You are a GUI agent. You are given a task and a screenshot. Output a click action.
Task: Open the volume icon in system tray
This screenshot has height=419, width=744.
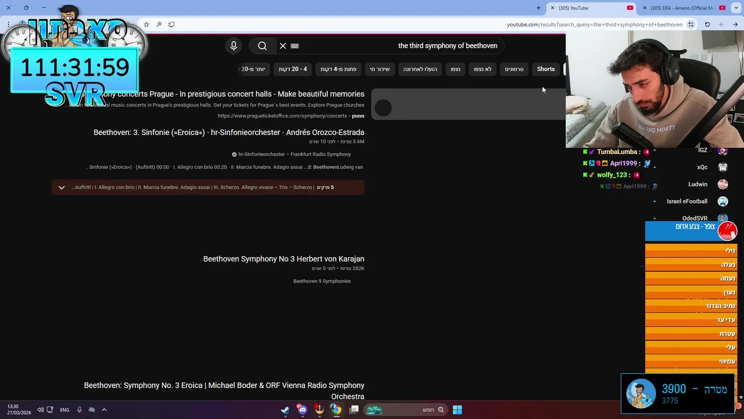coord(40,410)
